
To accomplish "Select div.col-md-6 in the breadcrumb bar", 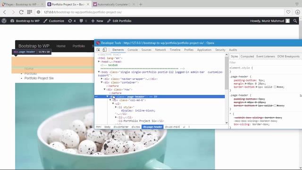I will (172, 127).
